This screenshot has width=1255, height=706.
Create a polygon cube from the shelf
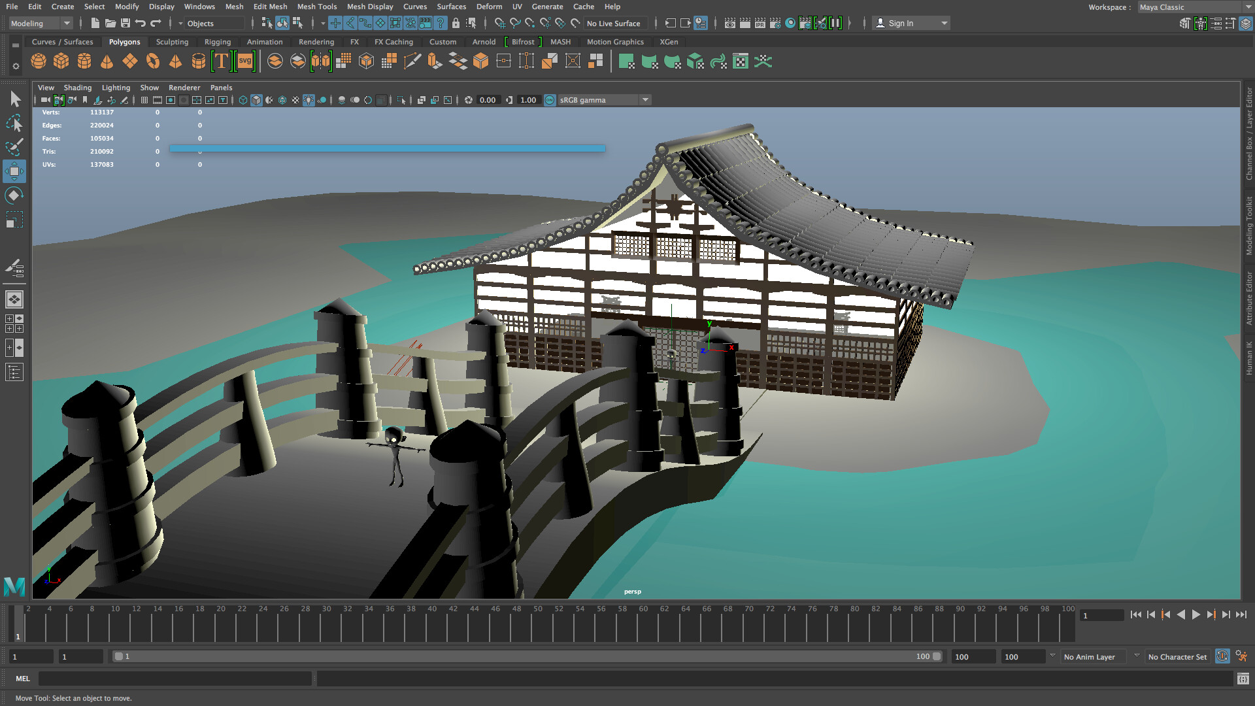click(x=60, y=60)
